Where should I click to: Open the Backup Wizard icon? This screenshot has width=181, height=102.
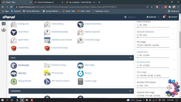(14, 82)
